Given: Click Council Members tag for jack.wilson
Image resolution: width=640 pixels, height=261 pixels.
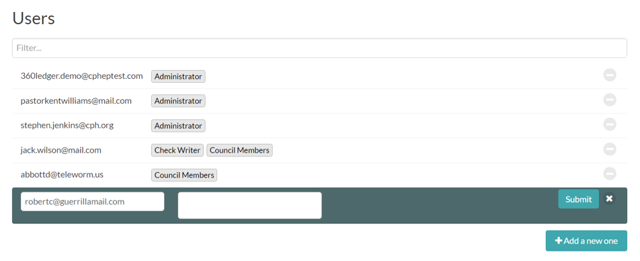Looking at the screenshot, I should 239,150.
